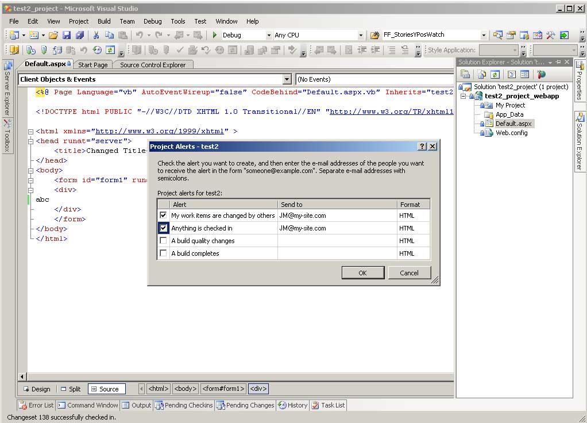Open the Tools menu
This screenshot has width=587, height=423.
(178, 21)
